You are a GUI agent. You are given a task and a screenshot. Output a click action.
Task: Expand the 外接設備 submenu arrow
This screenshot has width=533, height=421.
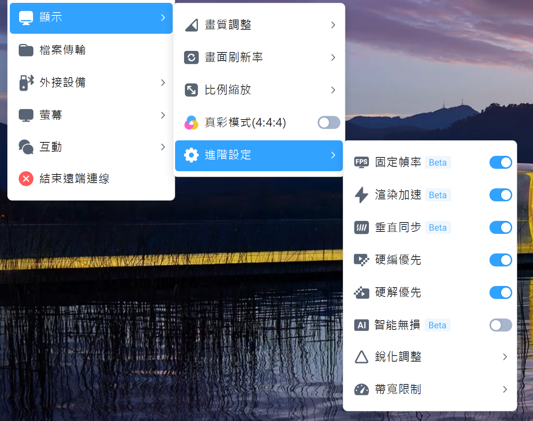(163, 83)
